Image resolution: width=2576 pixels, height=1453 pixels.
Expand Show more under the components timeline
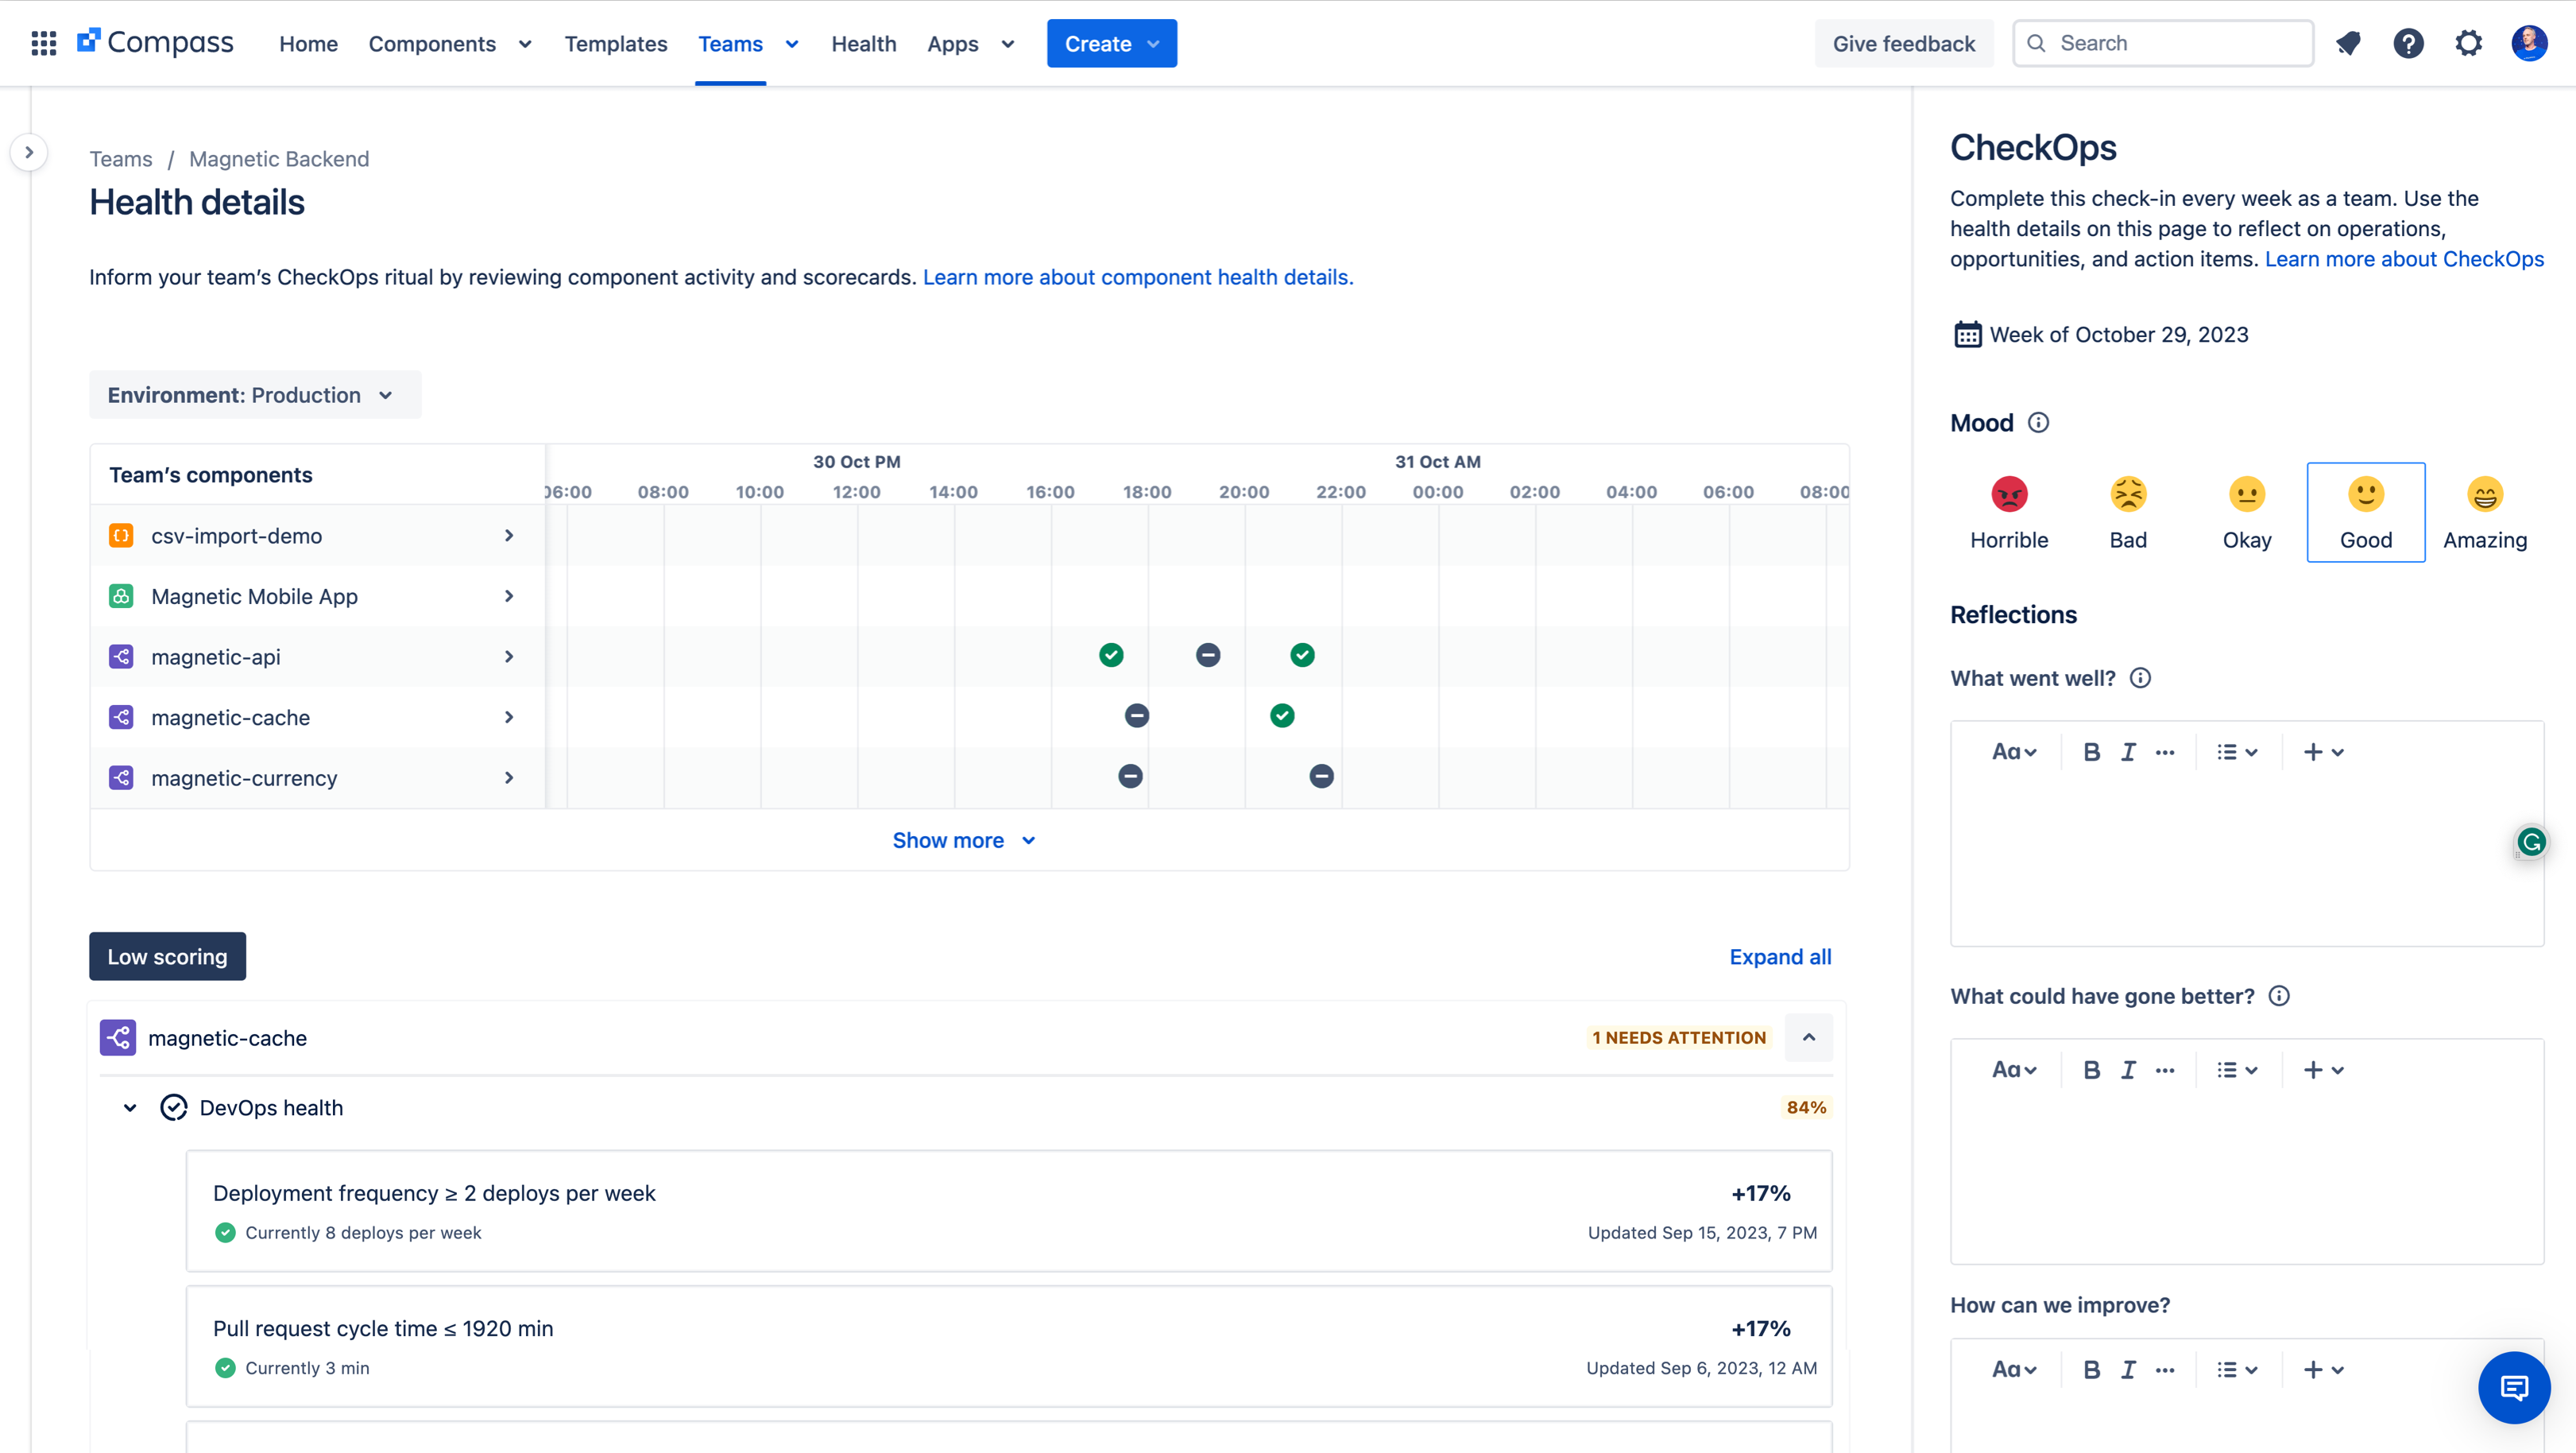(x=963, y=839)
